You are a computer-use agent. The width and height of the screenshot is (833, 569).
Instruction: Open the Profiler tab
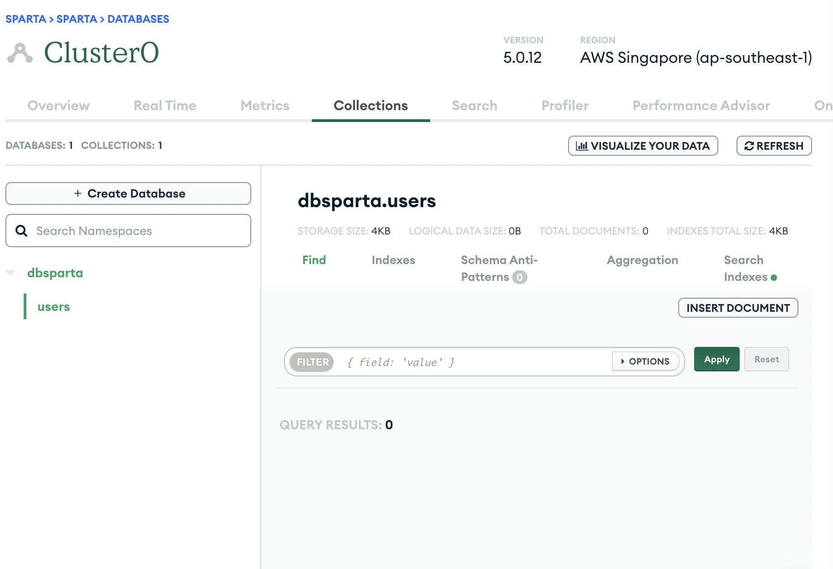(x=565, y=106)
